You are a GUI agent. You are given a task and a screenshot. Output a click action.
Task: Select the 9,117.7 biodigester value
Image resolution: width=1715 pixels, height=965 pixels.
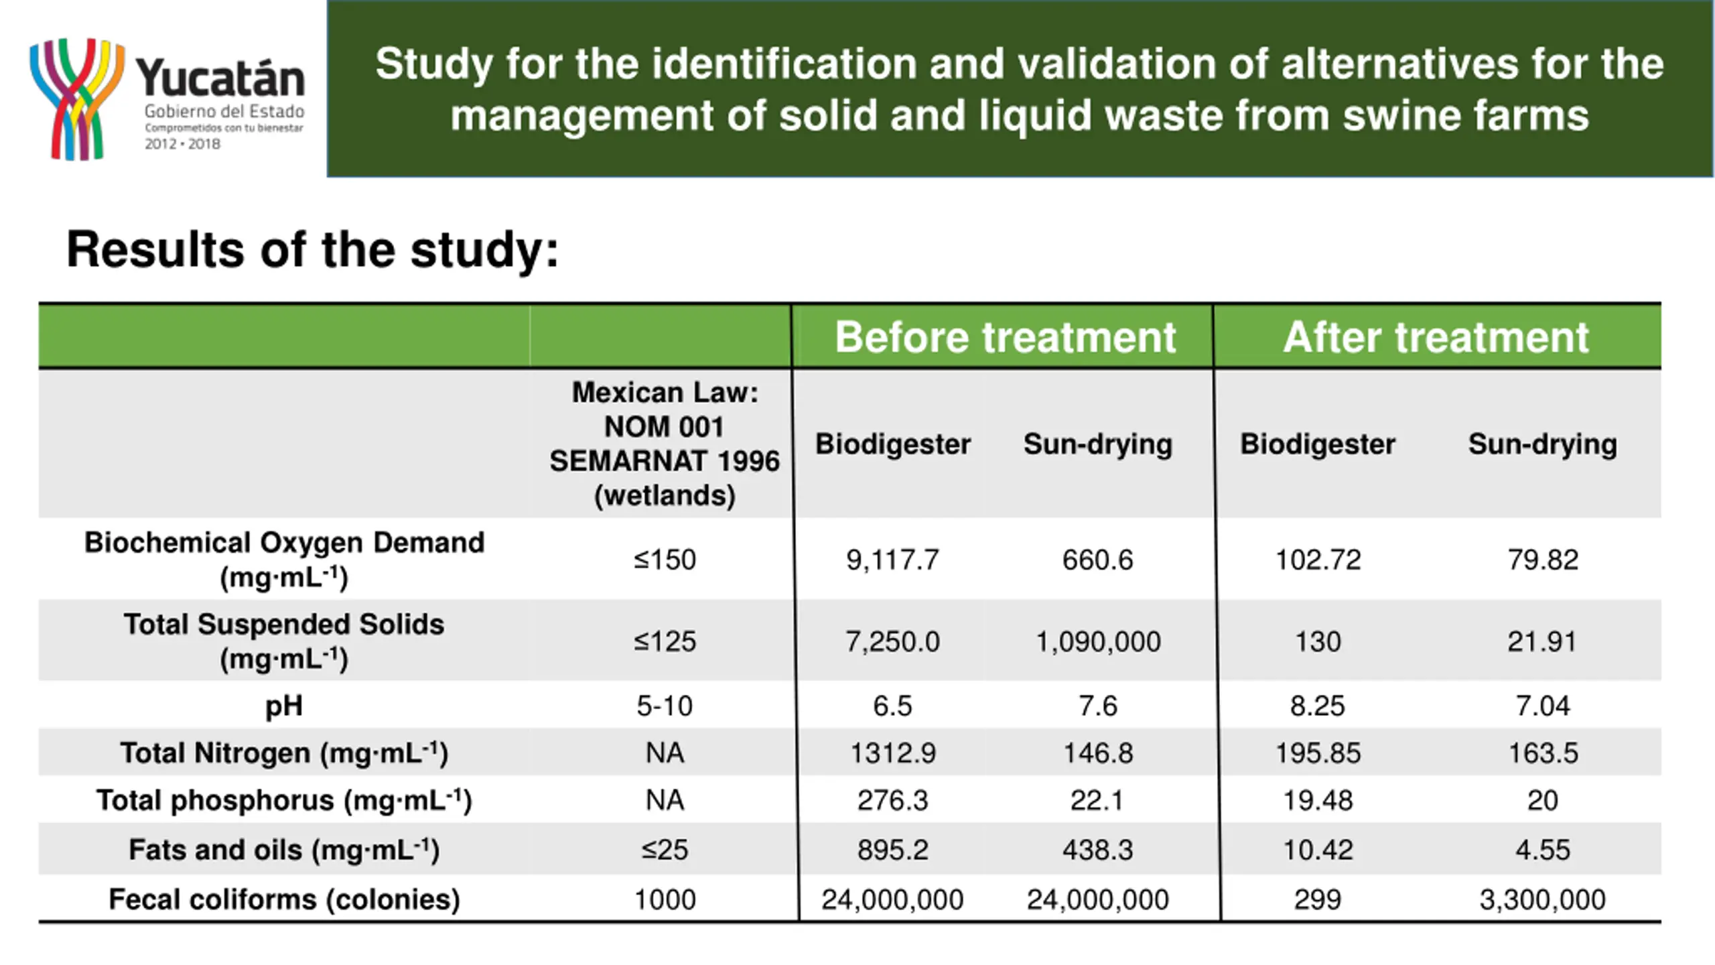pyautogui.click(x=892, y=560)
